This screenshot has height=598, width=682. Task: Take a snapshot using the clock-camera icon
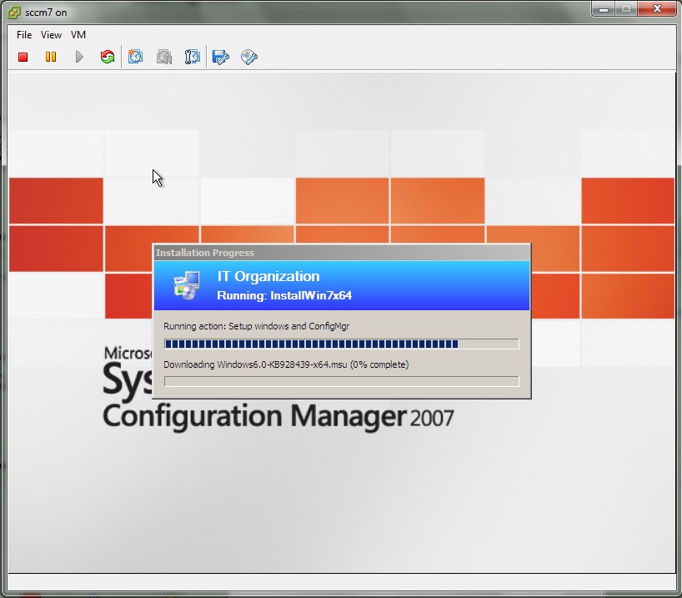pos(136,57)
